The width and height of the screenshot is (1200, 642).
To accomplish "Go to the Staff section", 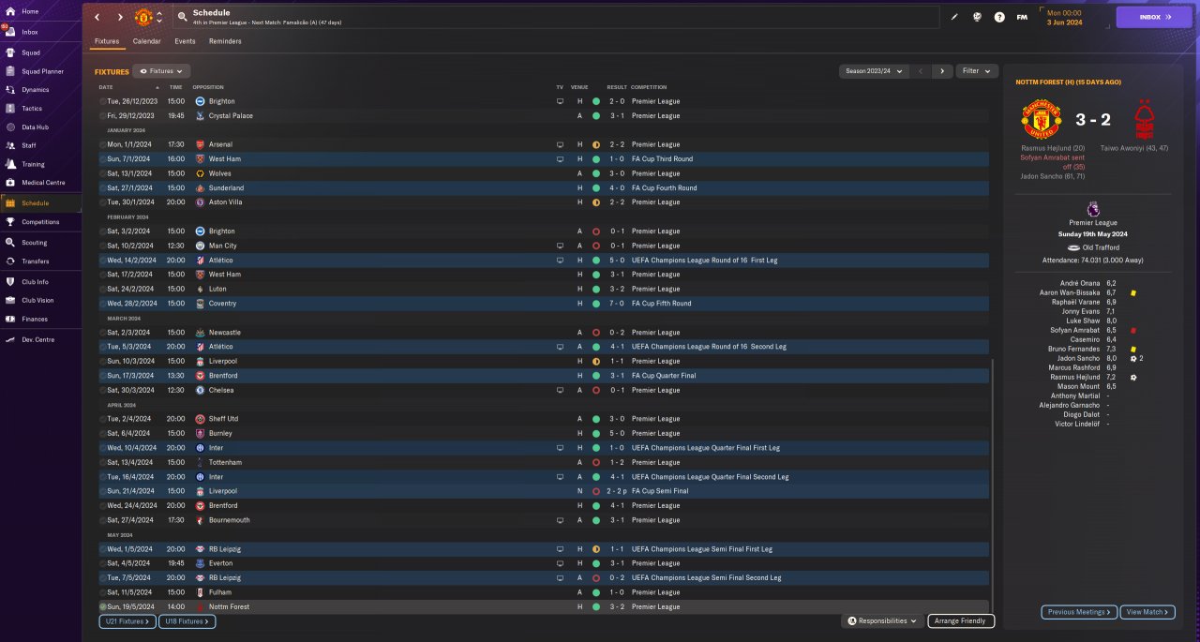I will (40, 145).
